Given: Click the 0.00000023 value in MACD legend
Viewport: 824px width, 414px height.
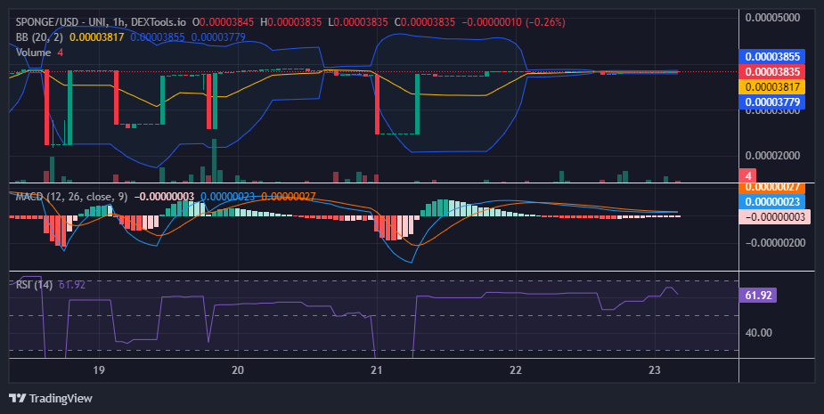Looking at the screenshot, I should coord(227,197).
